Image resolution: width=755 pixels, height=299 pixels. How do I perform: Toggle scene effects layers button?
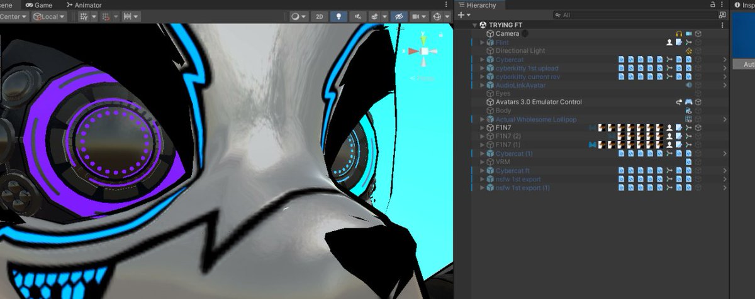coord(374,17)
